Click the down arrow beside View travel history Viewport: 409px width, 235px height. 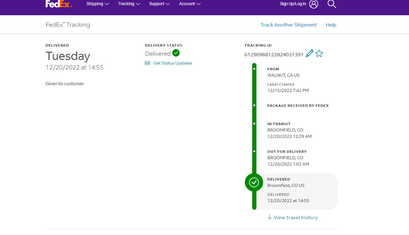[x=270, y=217]
